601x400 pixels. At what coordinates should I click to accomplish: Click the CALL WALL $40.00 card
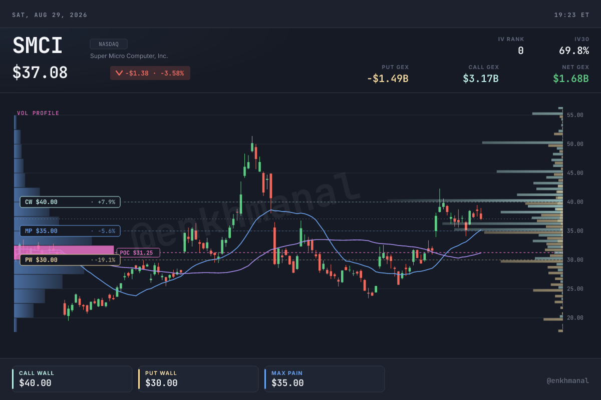click(x=72, y=379)
